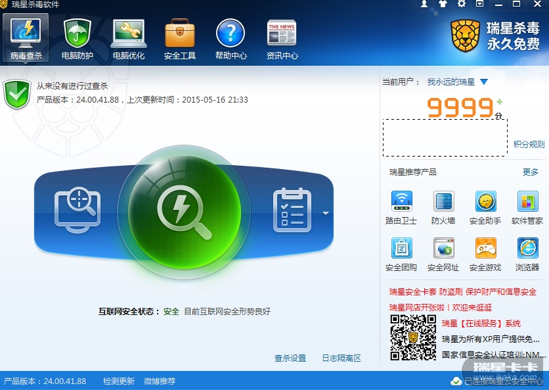Open the 病毒查杀 virus scan tab
The image size is (549, 390).
click(26, 39)
